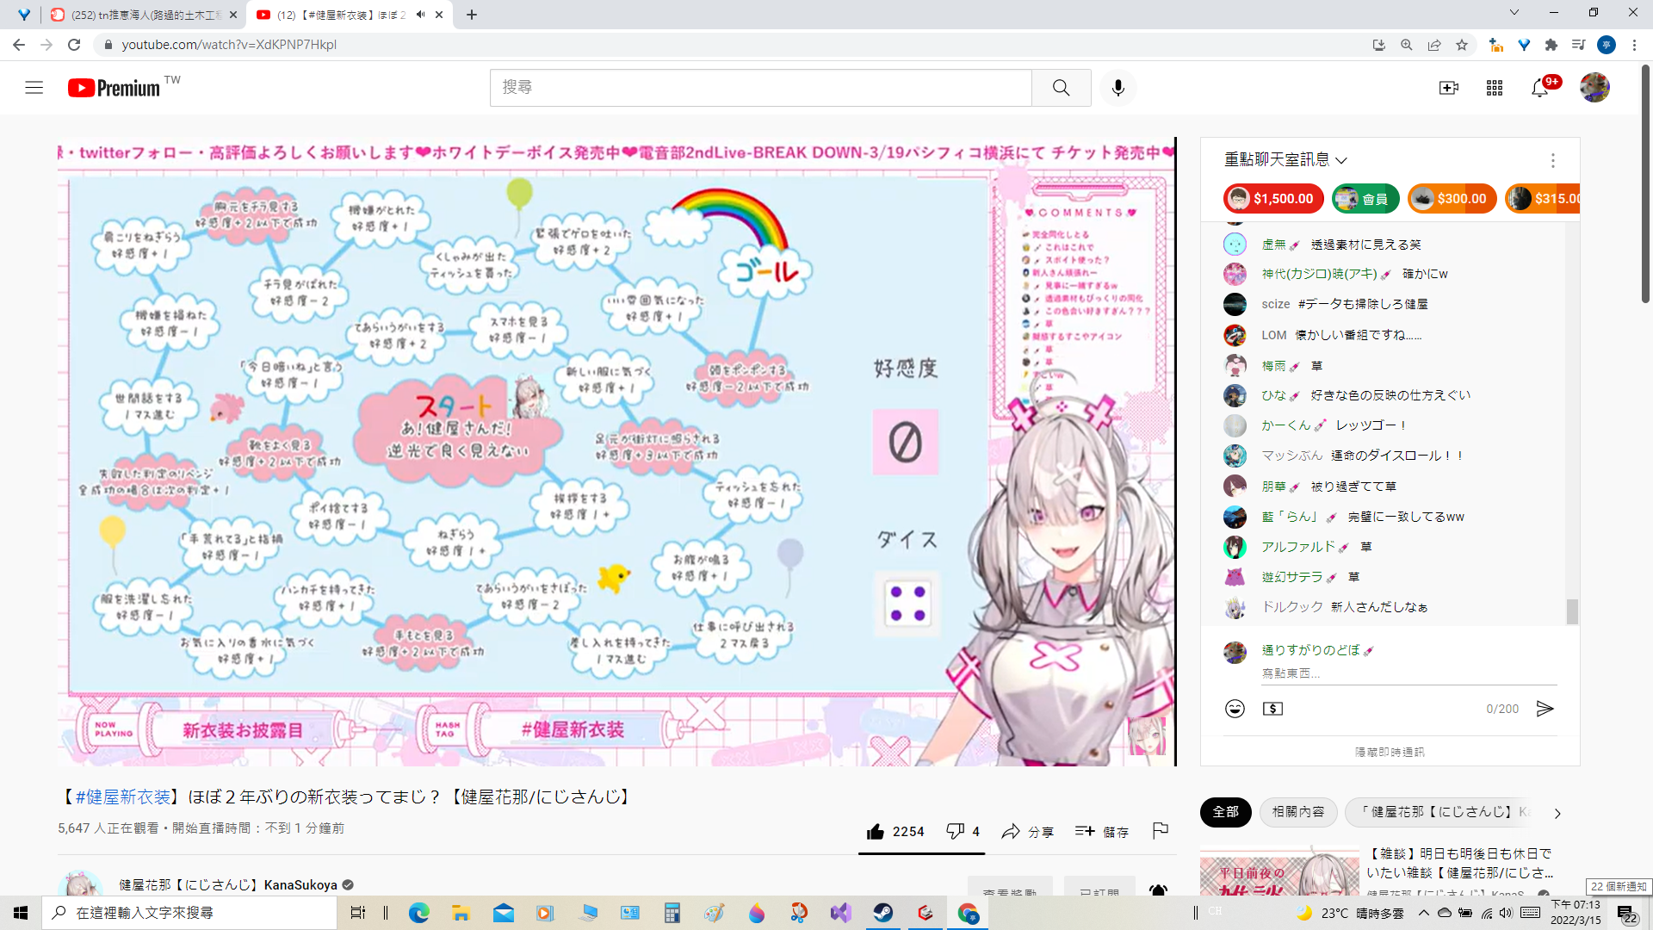This screenshot has height=930, width=1653.
Task: Click the youtube.com address bar URL
Action: click(229, 45)
